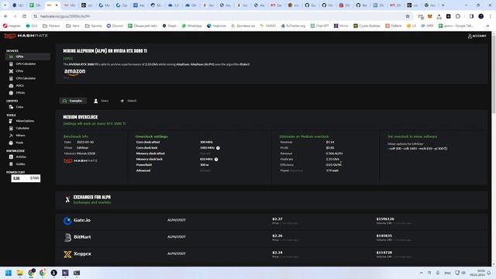Show hidden system tray icons
496x279 pixels.
421,273
